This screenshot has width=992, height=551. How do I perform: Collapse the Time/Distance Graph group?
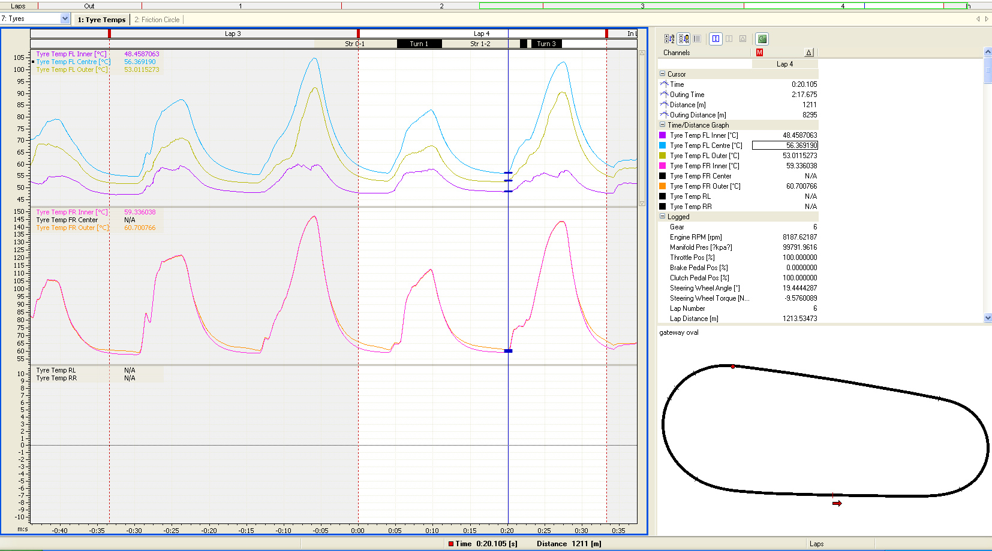663,125
